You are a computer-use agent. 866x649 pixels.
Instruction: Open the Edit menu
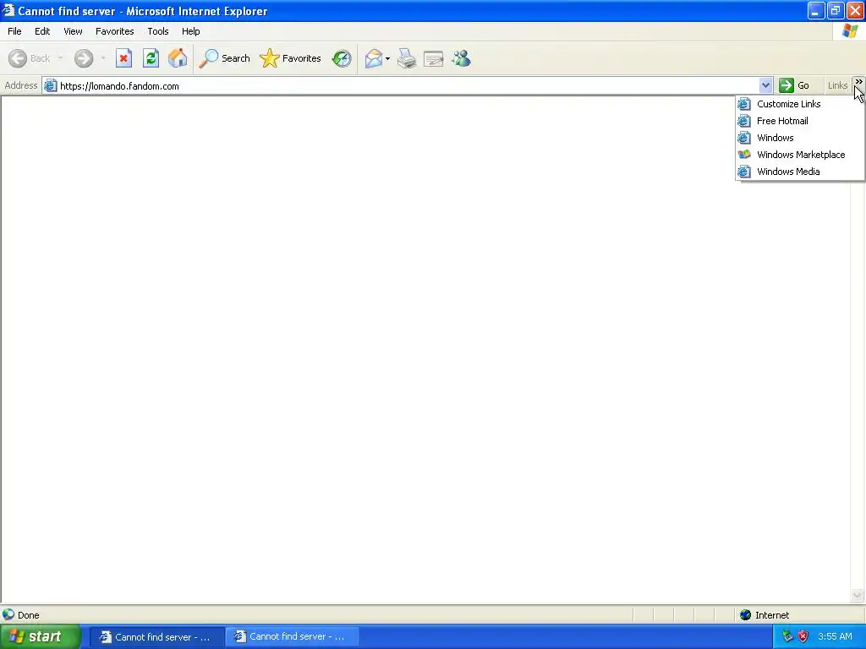click(42, 31)
